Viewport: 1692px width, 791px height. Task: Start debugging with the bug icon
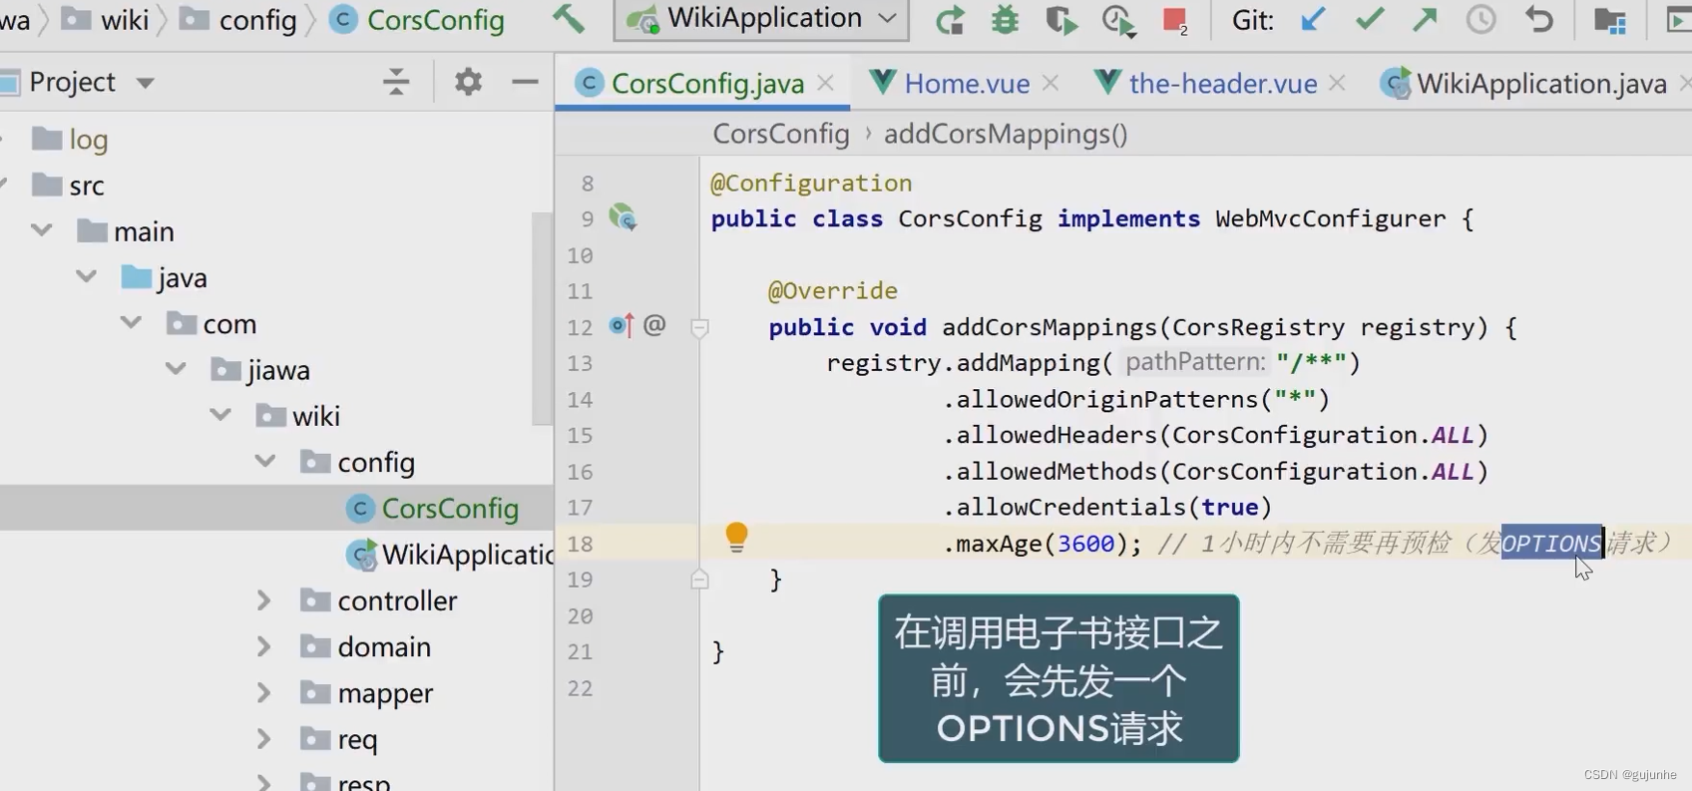tap(1005, 20)
